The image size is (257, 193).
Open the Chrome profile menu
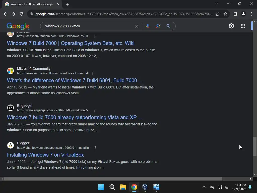click(243, 14)
